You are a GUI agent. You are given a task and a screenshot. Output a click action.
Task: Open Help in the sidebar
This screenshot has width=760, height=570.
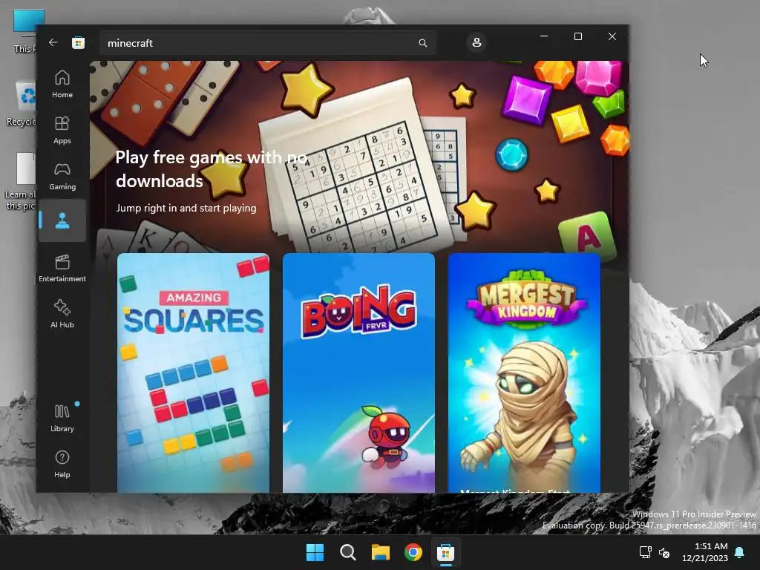[x=62, y=464]
